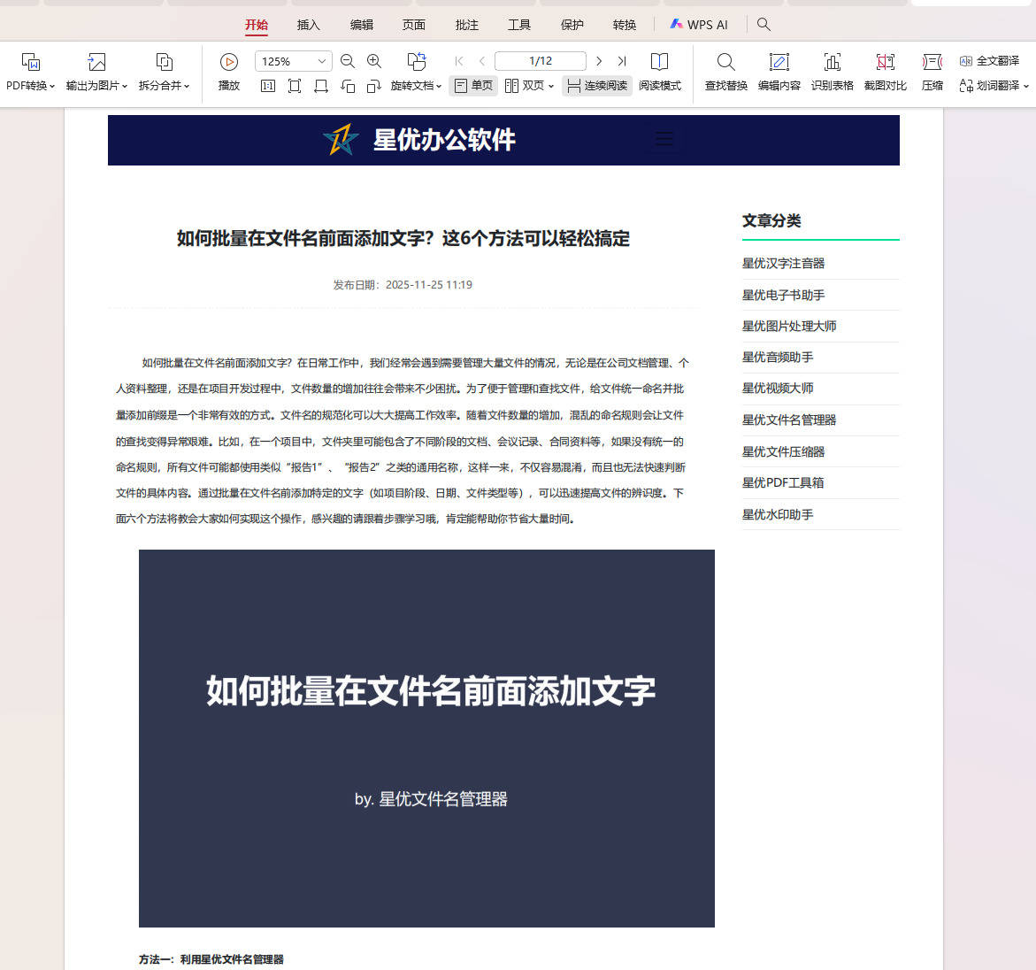Open WPS AI assistant
Image resolution: width=1036 pixels, height=970 pixels.
(699, 25)
